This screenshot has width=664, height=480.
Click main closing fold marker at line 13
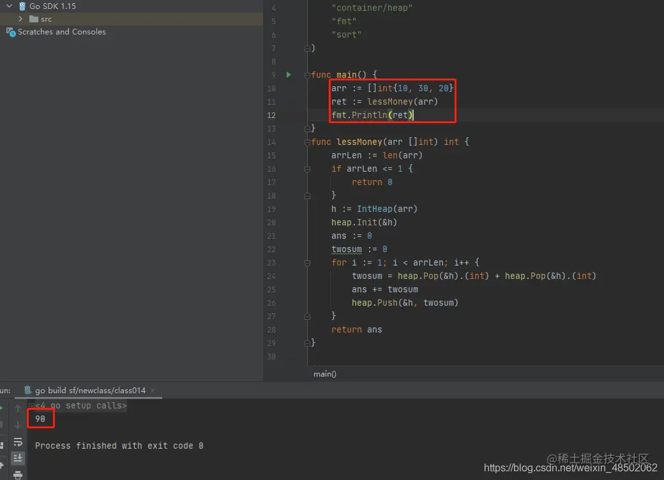[308, 129]
